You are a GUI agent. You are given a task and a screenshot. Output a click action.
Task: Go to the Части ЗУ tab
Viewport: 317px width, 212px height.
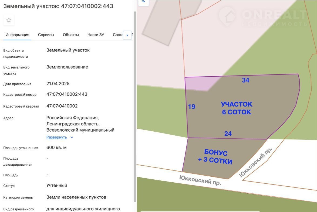pos(96,35)
